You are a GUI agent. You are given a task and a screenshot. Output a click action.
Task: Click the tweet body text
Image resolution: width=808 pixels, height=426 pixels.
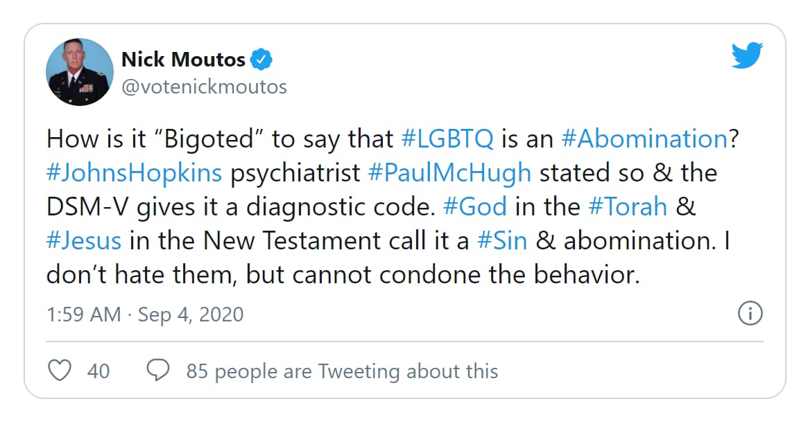click(393, 207)
